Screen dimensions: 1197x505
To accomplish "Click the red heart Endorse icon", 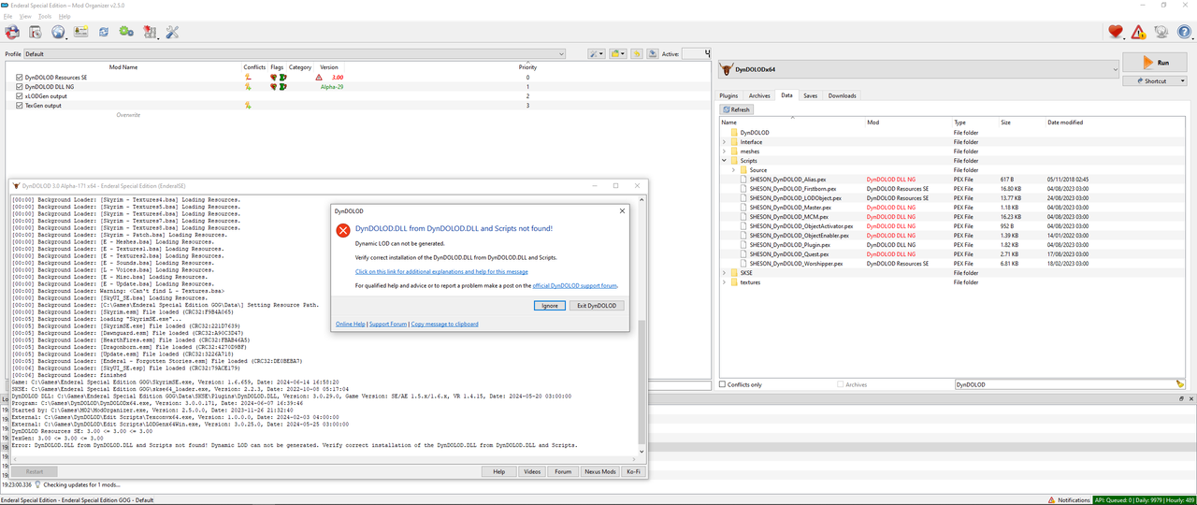I will [x=1116, y=32].
